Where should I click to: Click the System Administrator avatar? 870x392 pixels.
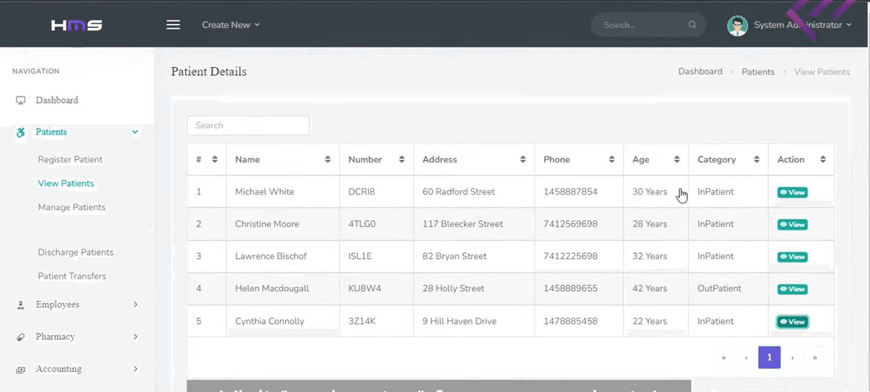[737, 26]
